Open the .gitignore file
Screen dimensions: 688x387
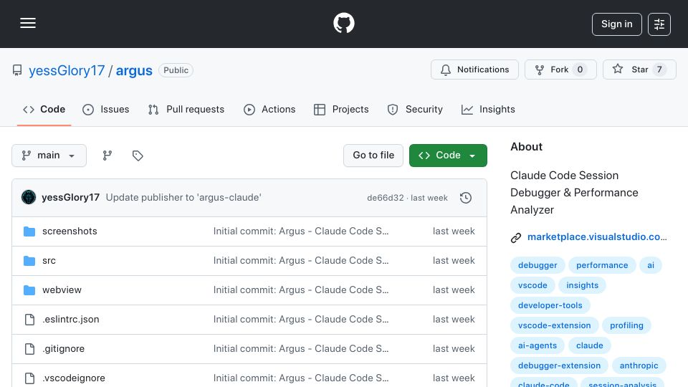(63, 349)
